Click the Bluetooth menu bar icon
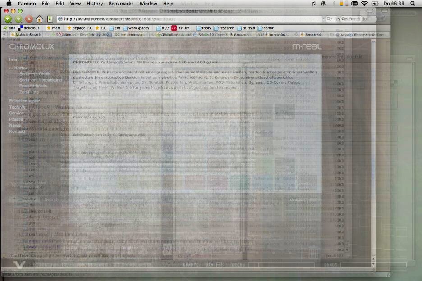The height and width of the screenshot is (281, 422). [x=334, y=4]
